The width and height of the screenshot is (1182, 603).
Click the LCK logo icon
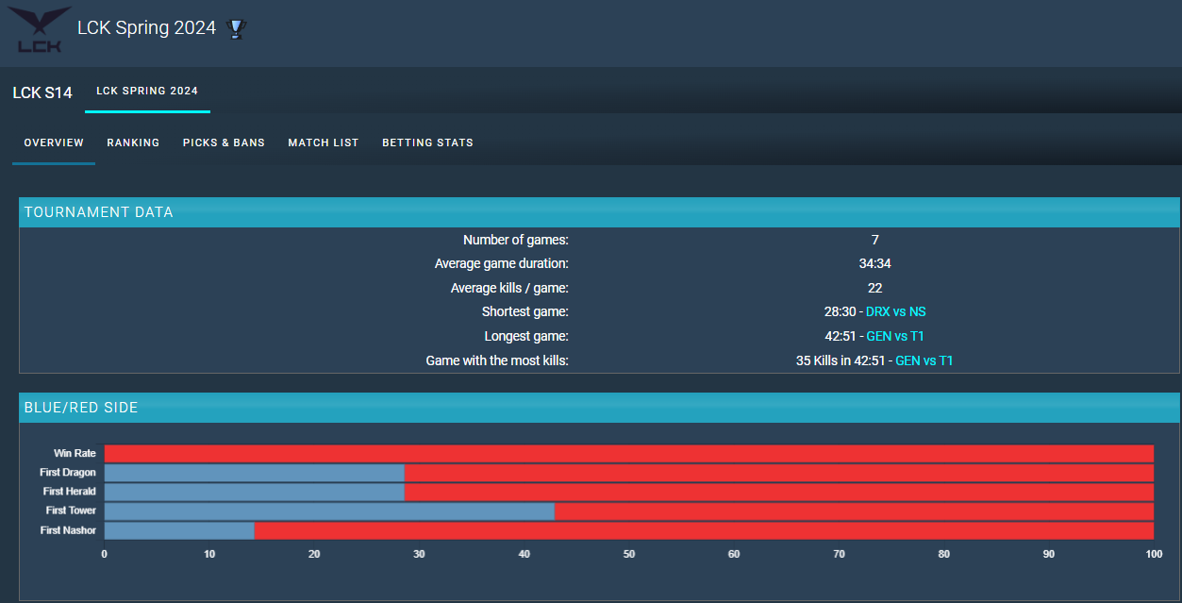[x=40, y=29]
